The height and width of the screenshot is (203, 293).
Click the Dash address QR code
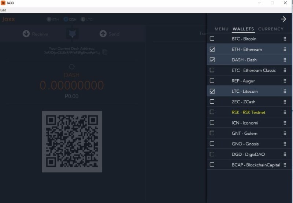pyautogui.click(x=72, y=141)
